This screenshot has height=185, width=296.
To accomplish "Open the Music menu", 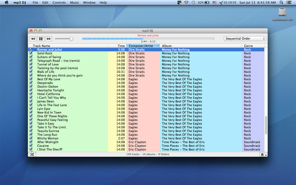I will click(74, 3).
